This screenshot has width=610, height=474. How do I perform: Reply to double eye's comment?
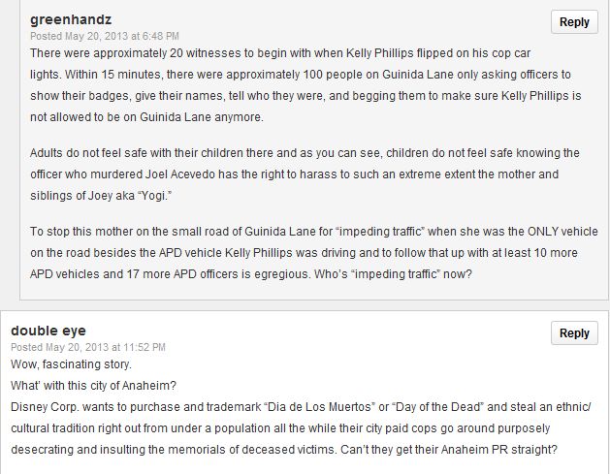(x=574, y=332)
